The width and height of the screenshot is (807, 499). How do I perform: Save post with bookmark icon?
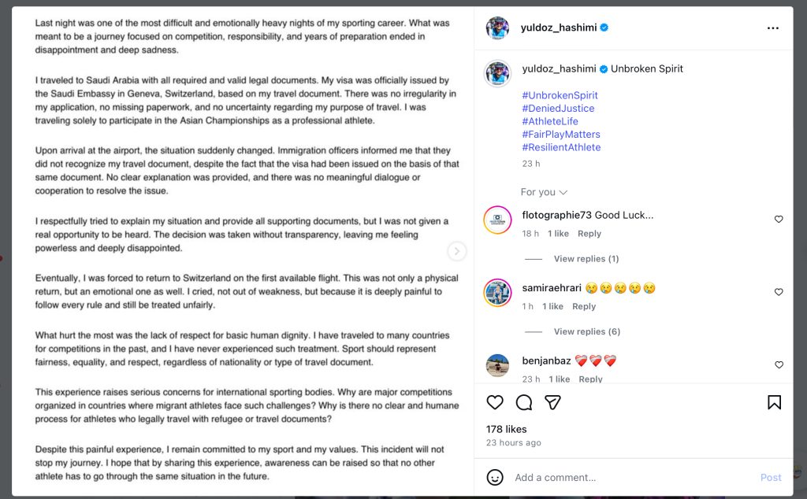coord(774,402)
